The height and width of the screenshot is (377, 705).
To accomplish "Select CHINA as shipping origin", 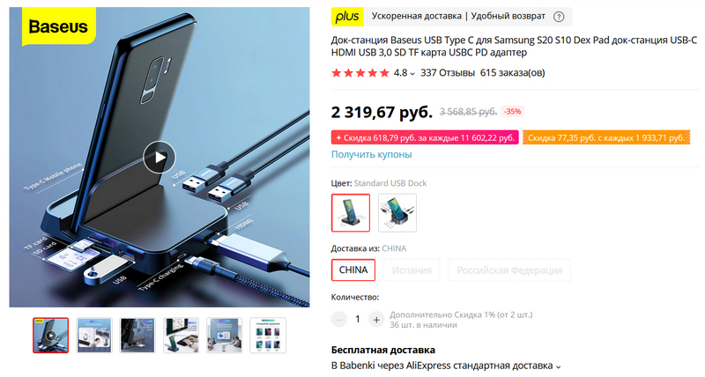I will point(353,270).
